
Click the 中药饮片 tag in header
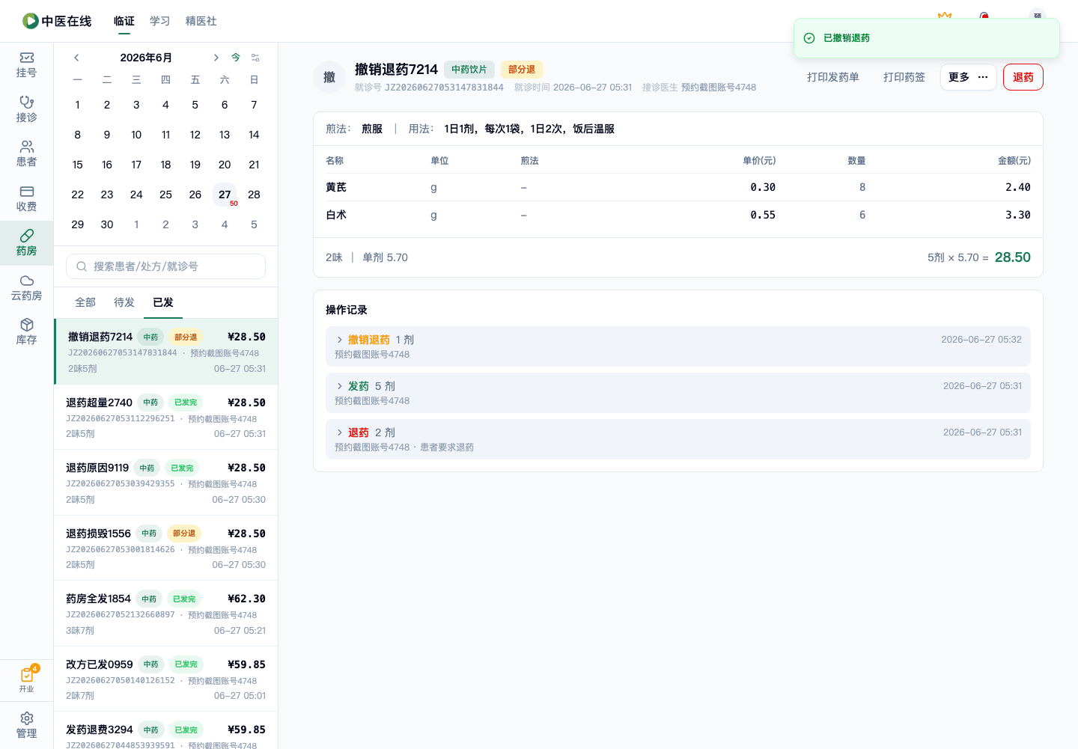click(x=469, y=70)
